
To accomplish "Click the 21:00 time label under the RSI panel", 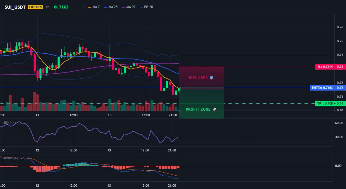I will [x=172, y=150].
